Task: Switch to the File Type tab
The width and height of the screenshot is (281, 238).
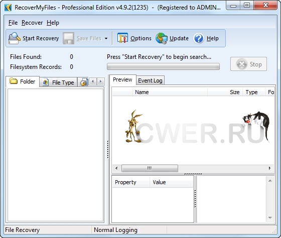Action: coord(58,83)
